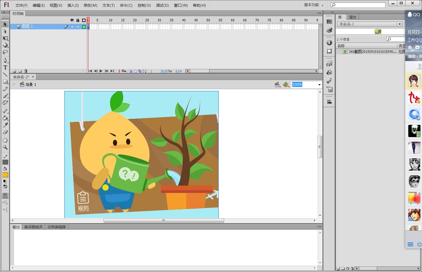Open the 修改(M) menu
Viewport: 422px width, 272px height.
click(90, 5)
